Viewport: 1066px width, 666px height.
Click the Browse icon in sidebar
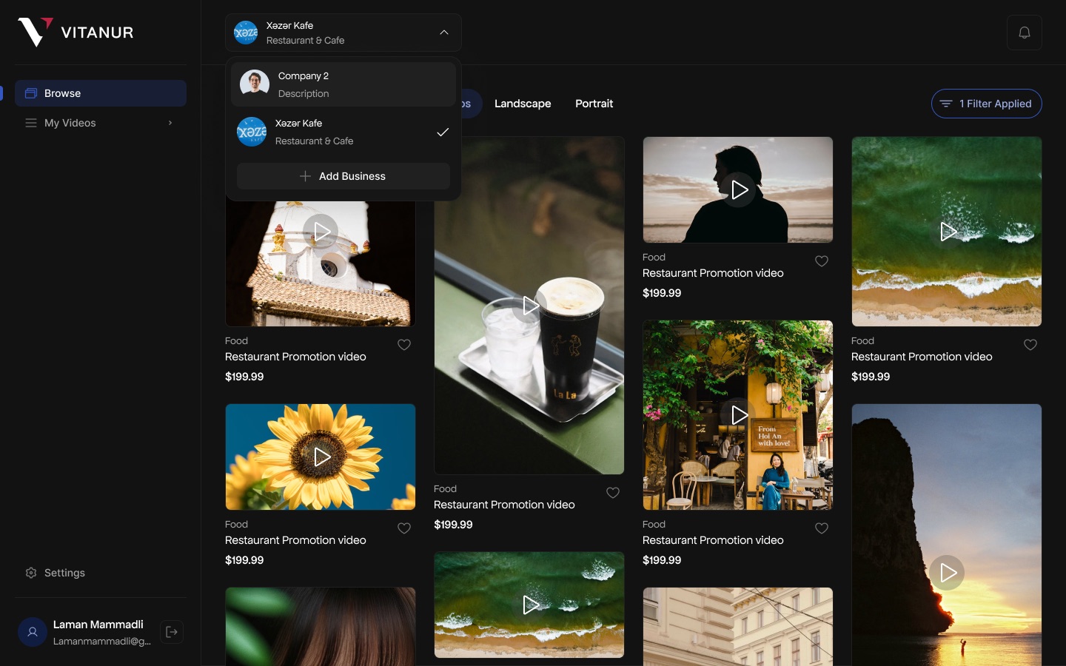(x=31, y=93)
